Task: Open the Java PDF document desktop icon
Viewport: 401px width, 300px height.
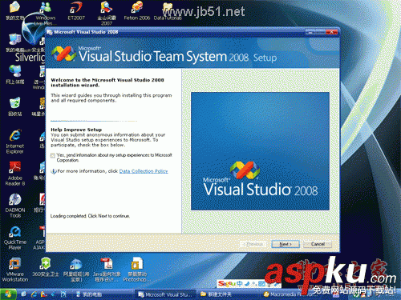Action: pos(107,270)
